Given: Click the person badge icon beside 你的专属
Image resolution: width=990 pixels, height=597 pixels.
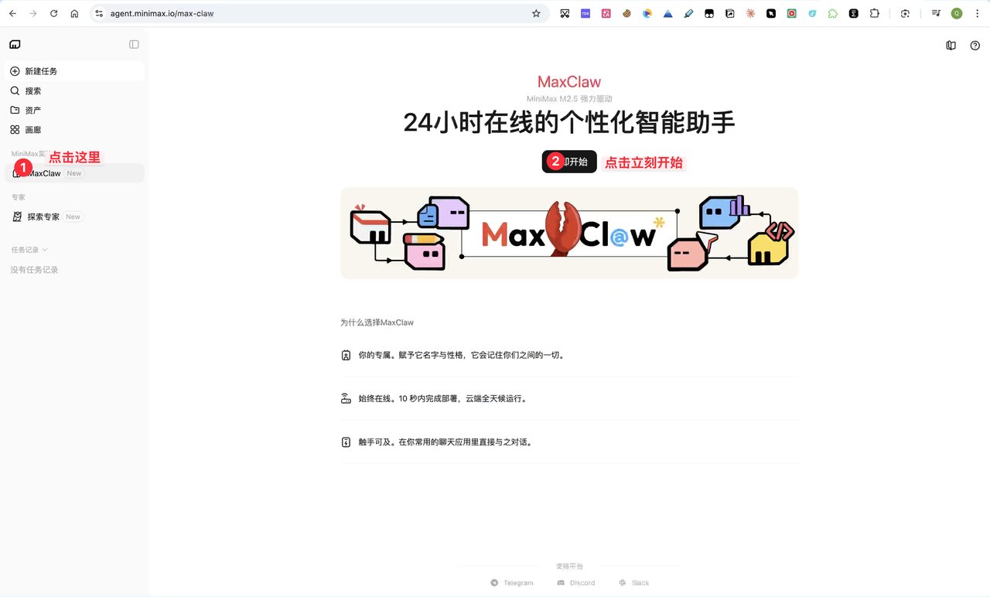Looking at the screenshot, I should 346,356.
